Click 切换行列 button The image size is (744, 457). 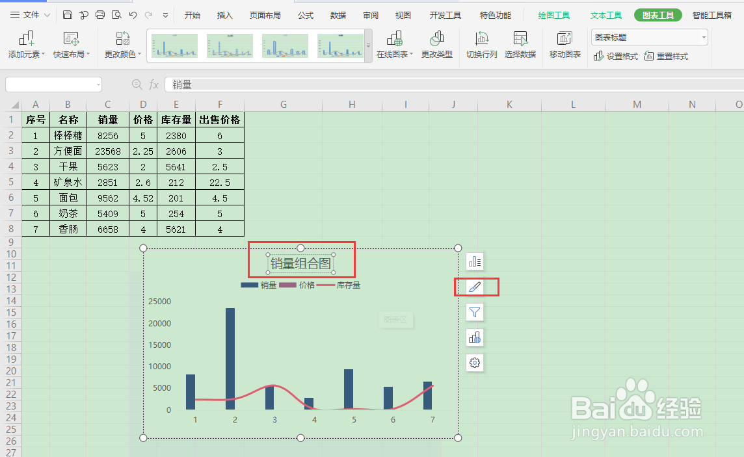tap(482, 45)
